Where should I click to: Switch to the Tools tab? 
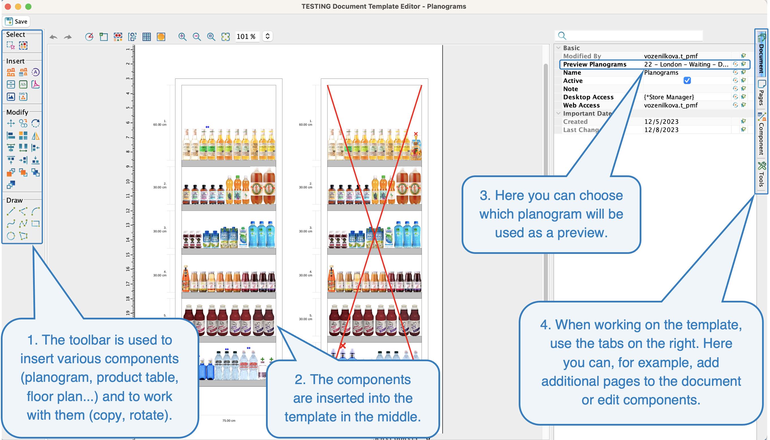click(761, 174)
